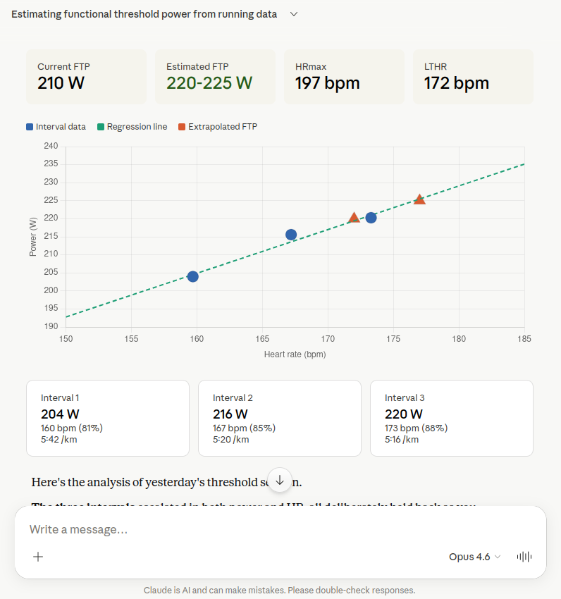Click the blue data point at 173 bpm
The height and width of the screenshot is (599, 561).
coord(371,218)
